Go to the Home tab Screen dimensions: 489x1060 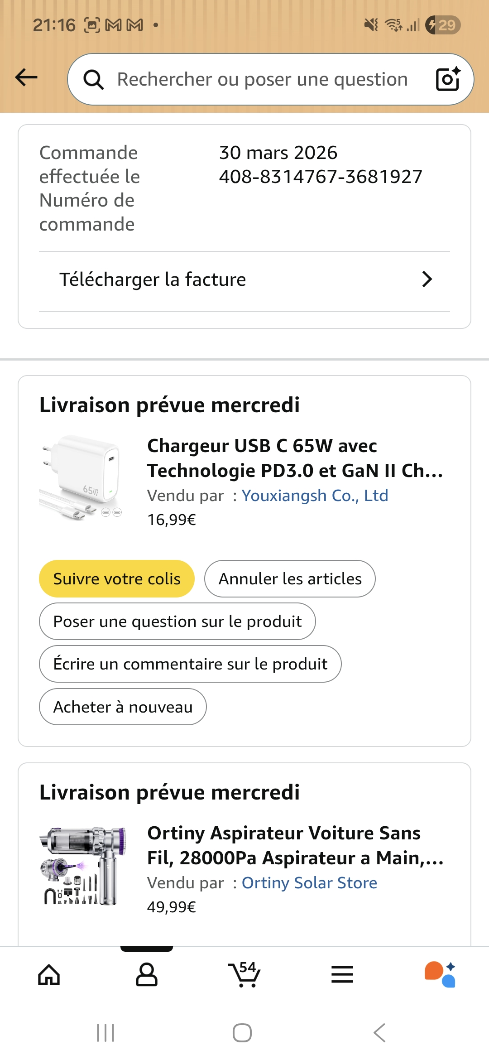coord(49,975)
